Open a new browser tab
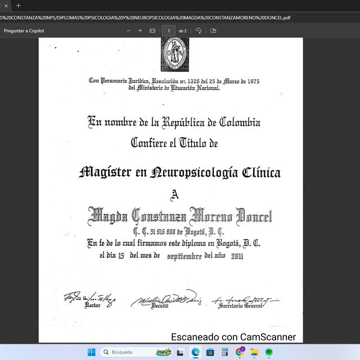The image size is (360, 360). (19, 6)
